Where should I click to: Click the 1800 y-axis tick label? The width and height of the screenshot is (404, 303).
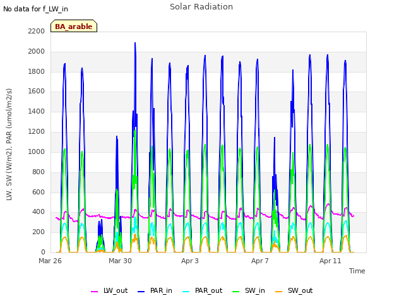tap(37, 71)
